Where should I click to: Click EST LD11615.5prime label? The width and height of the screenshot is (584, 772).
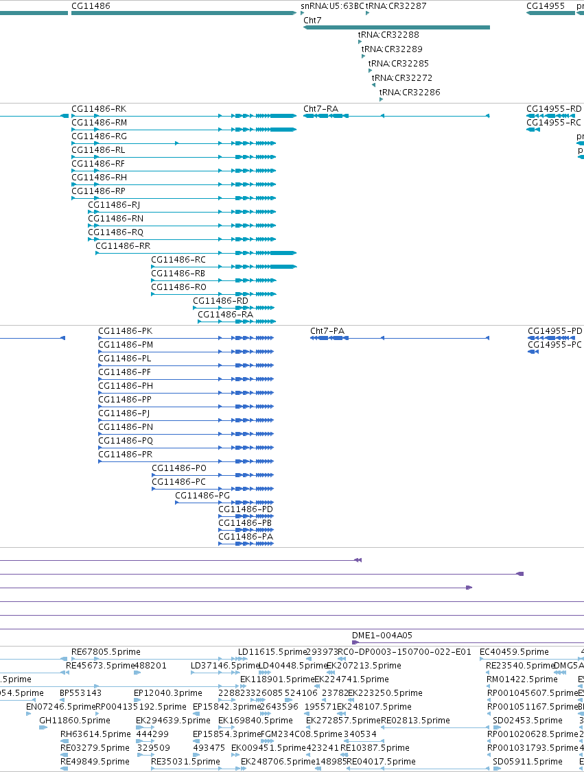point(272,652)
